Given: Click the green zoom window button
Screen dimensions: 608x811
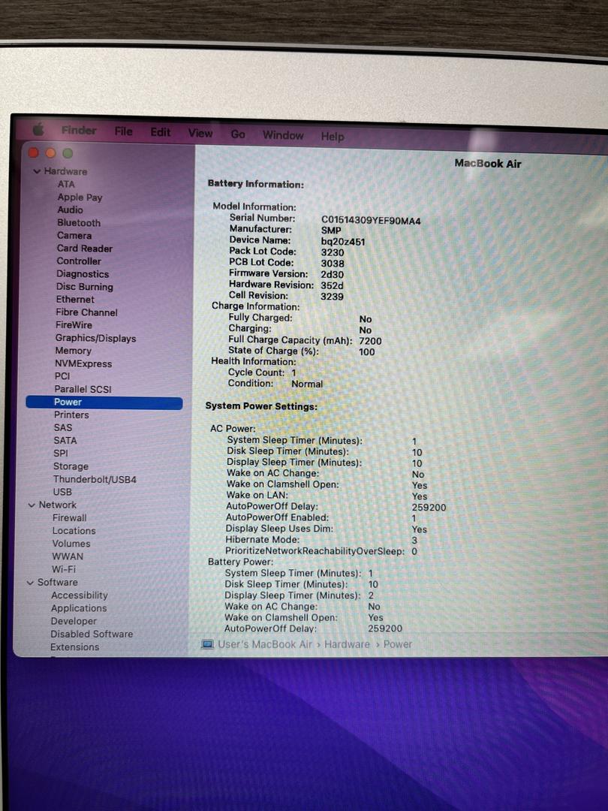Looking at the screenshot, I should [68, 154].
